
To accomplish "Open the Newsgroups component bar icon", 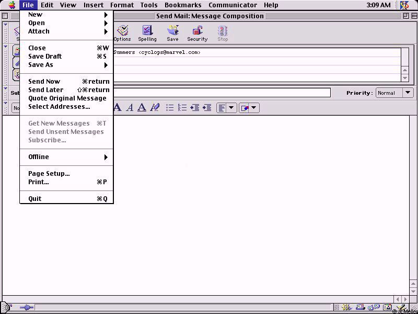I will (373, 307).
